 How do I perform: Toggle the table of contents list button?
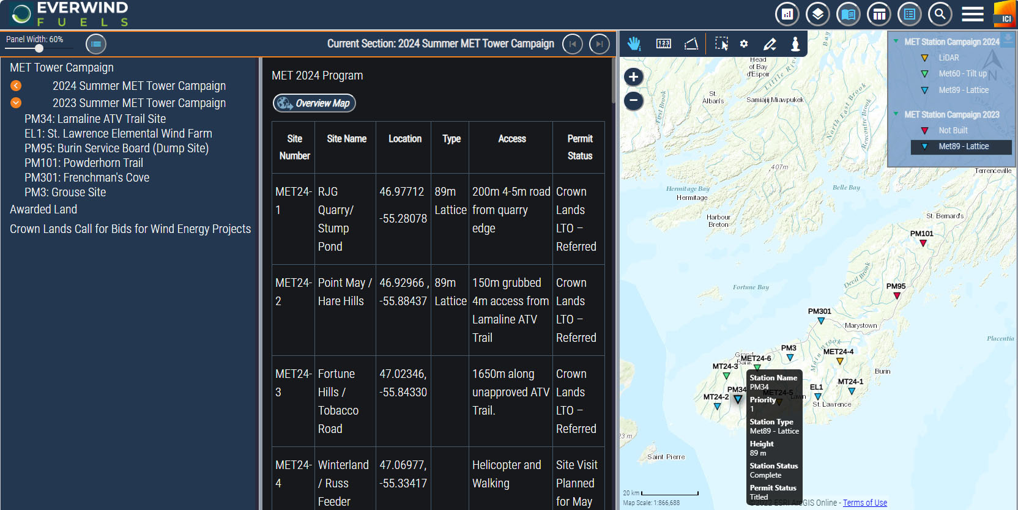96,44
